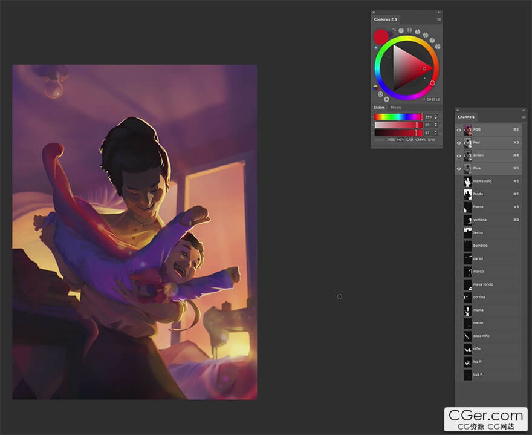Hide the Red channel eye icon
Screen dimensions: 532x435
459,143
